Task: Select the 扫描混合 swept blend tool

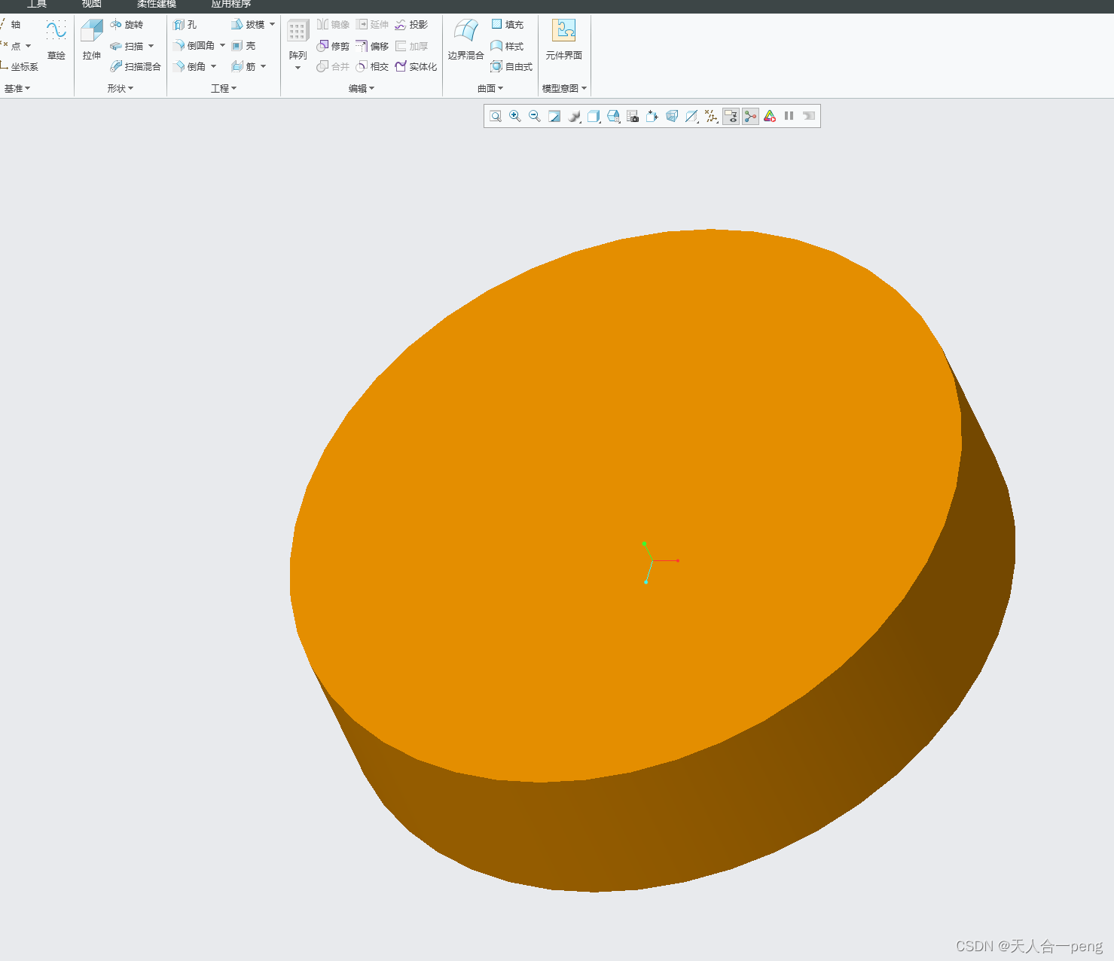Action: (x=136, y=66)
